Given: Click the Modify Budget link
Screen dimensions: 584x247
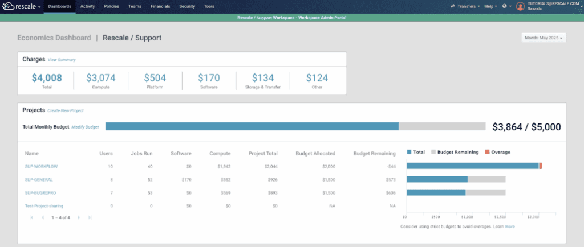Looking at the screenshot, I should coord(85,127).
